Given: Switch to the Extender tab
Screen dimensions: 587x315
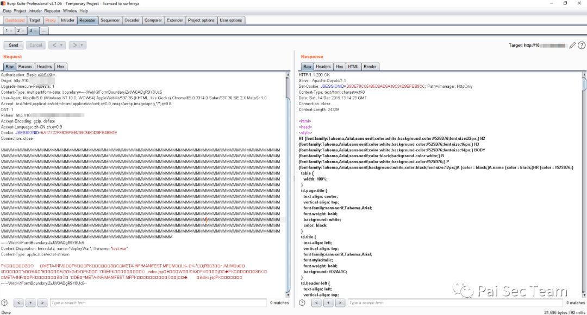Looking at the screenshot, I should point(175,20).
